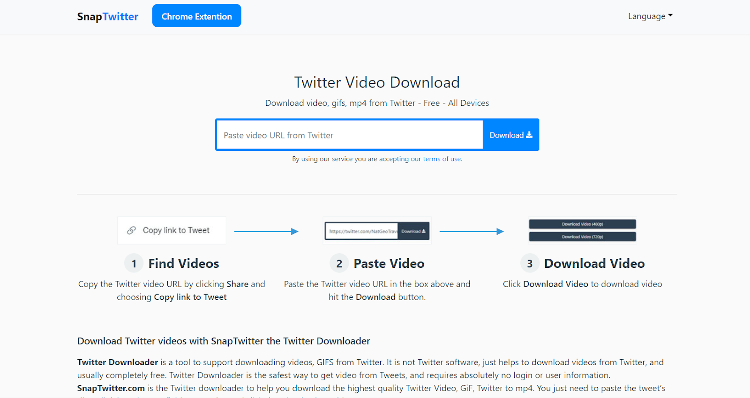
Task: Focus the Paste video URL from Twitter field
Action: coord(350,135)
